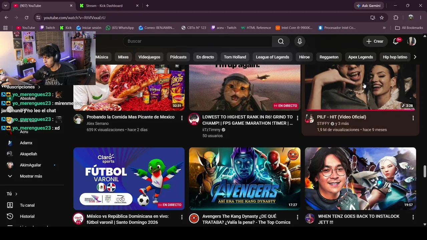Open the Alex Serrano channel avatar
Screen dimensions: 427x240
pyautogui.click(x=78, y=119)
